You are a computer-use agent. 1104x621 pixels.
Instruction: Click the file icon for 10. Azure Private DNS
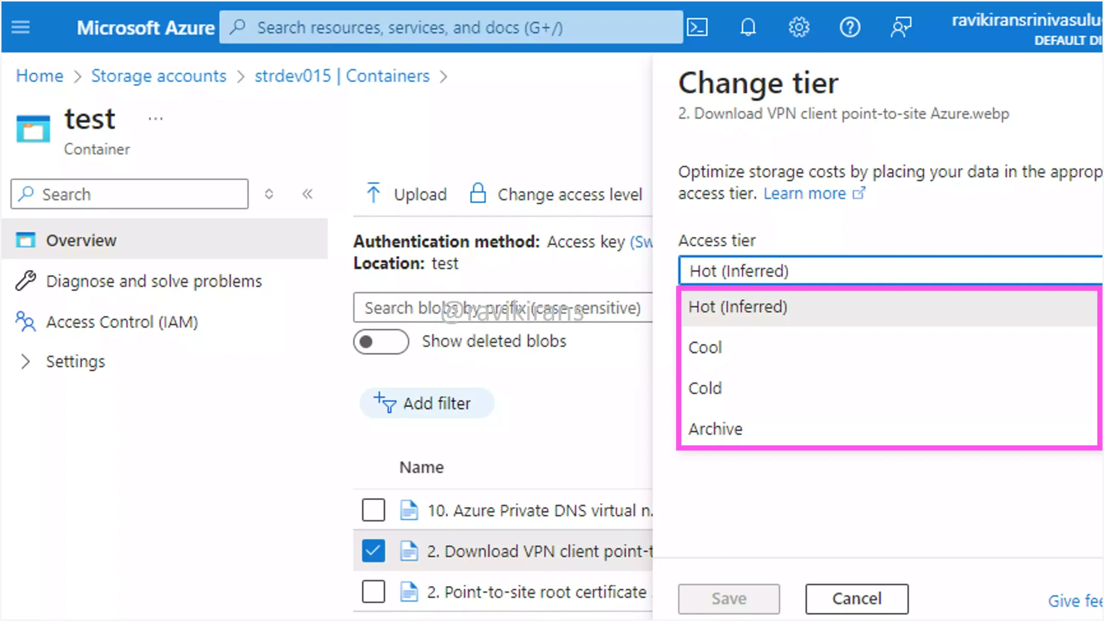coord(408,510)
